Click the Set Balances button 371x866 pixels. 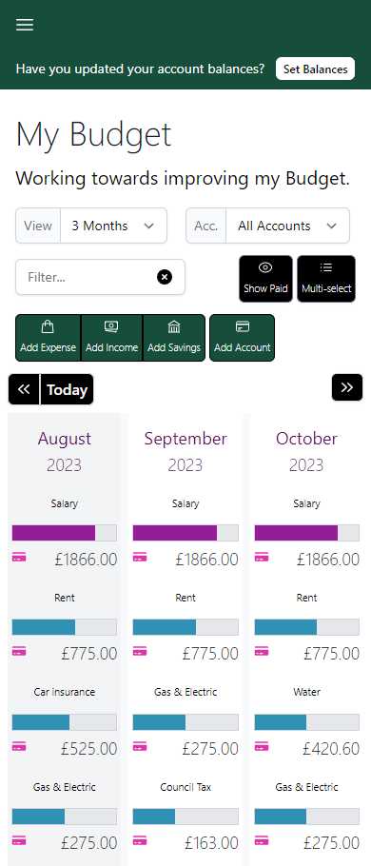click(315, 69)
